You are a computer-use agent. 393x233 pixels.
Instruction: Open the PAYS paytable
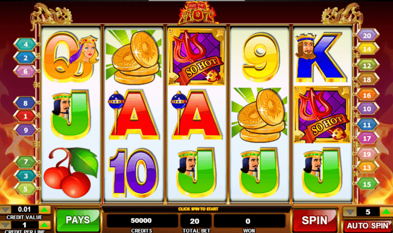[x=78, y=220]
